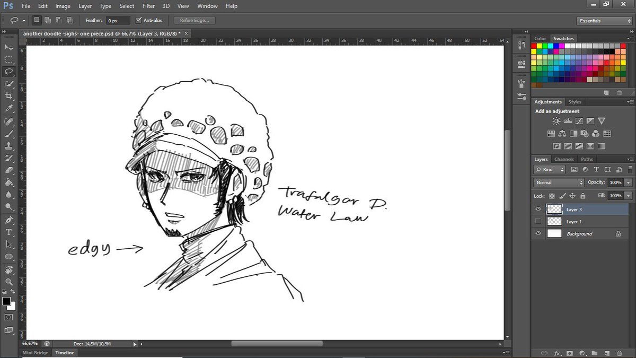This screenshot has width=636, height=358.
Task: Open the Timeline panel tab
Action: (65, 353)
